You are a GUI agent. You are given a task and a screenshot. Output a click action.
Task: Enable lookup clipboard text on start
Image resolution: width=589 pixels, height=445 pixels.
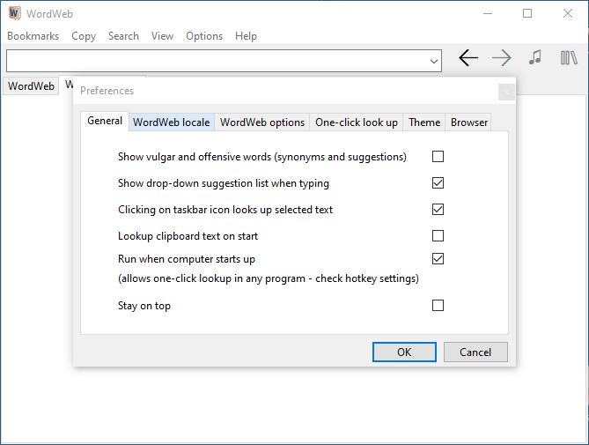pyautogui.click(x=438, y=235)
